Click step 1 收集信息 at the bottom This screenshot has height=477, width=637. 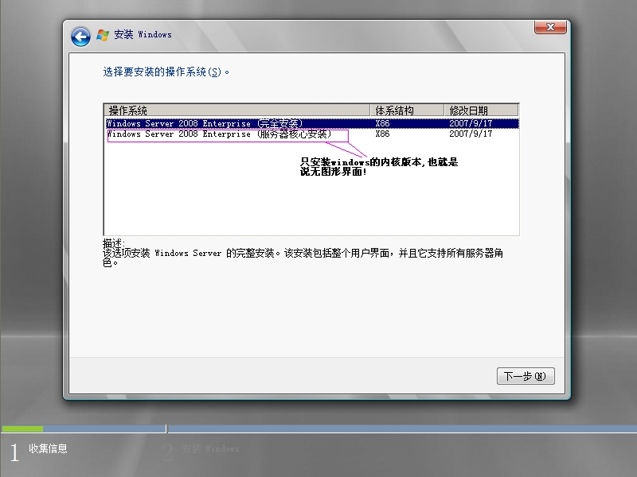(x=48, y=449)
